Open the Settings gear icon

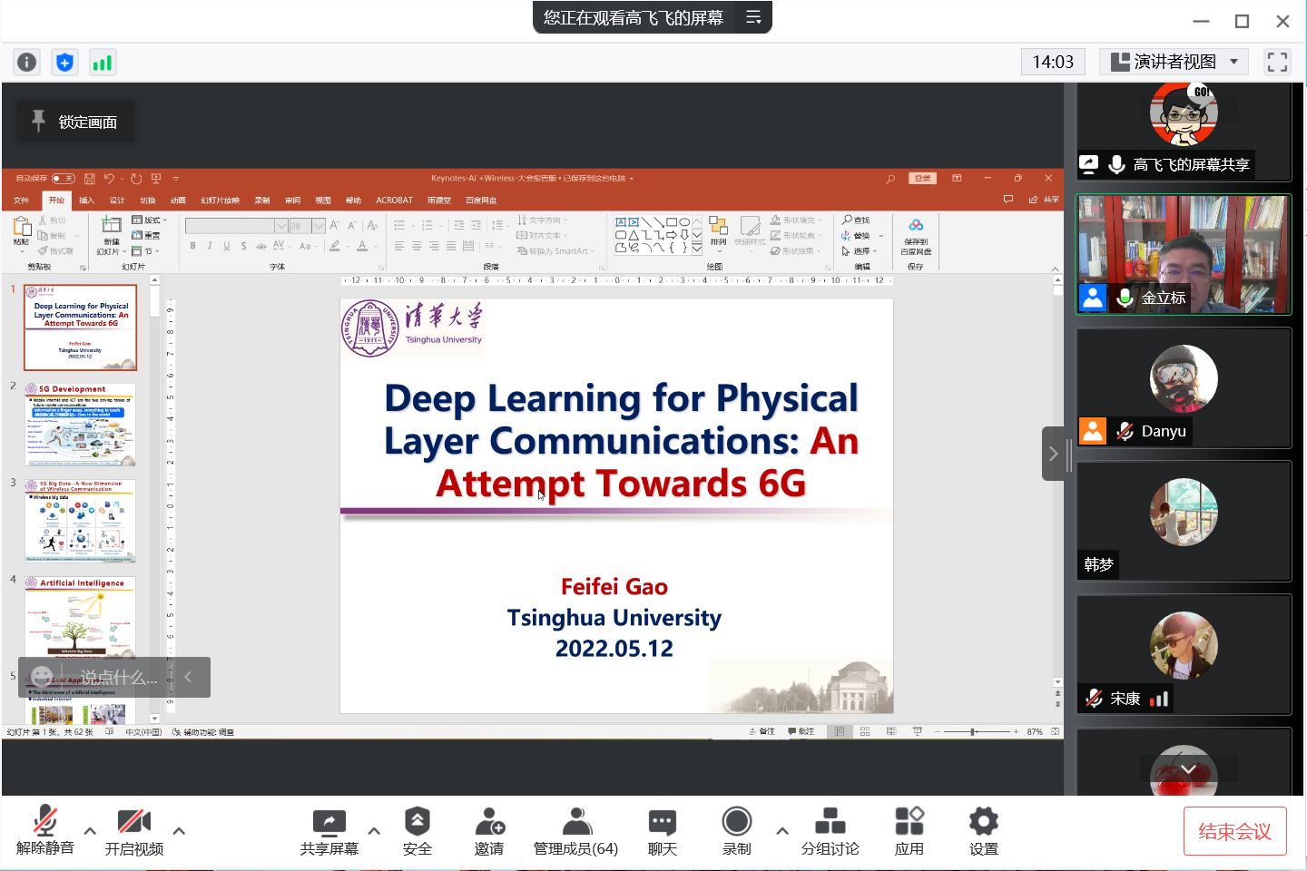point(983,831)
